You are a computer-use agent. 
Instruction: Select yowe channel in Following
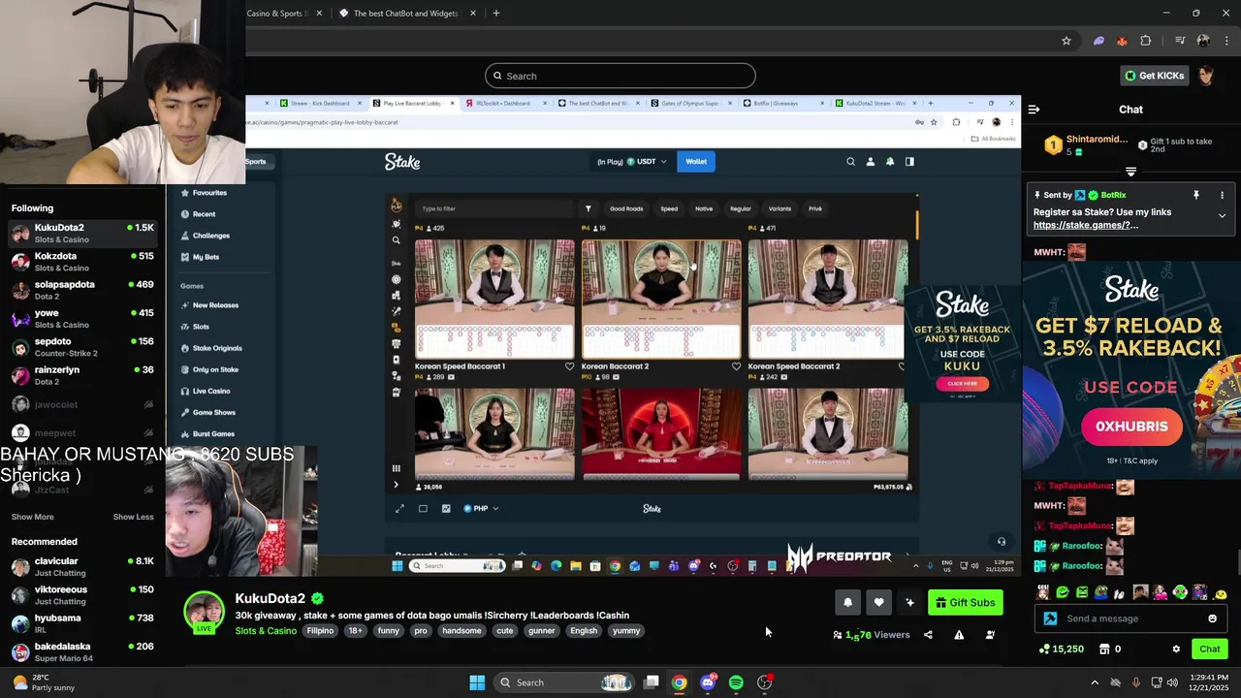coord(82,318)
